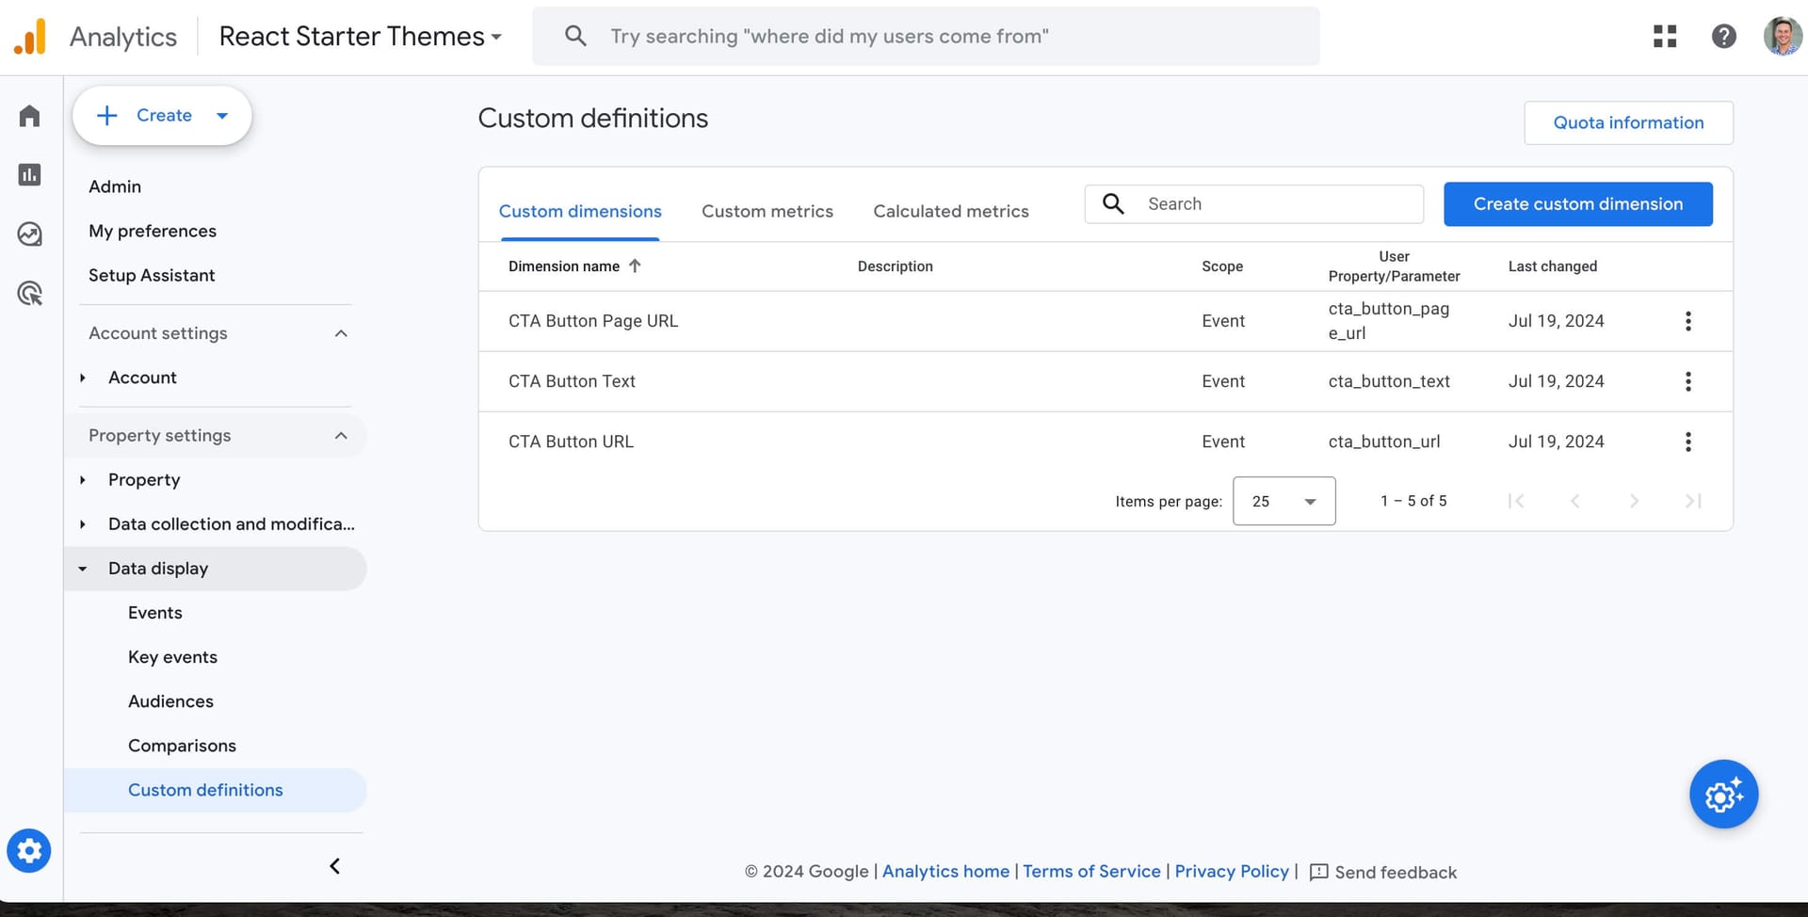
Task: Collapse the admin sidebar with chevron
Action: (x=334, y=866)
